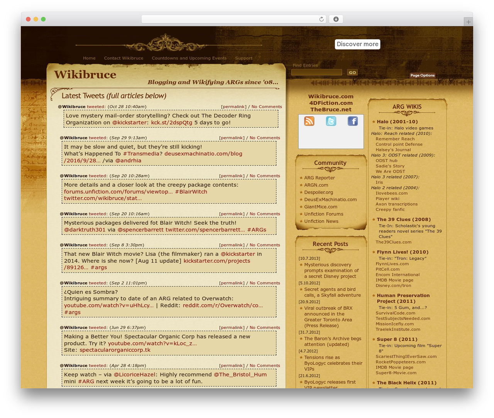Open the Twitter bird icon
Image resolution: width=494 pixels, height=418 pixels.
(x=331, y=121)
